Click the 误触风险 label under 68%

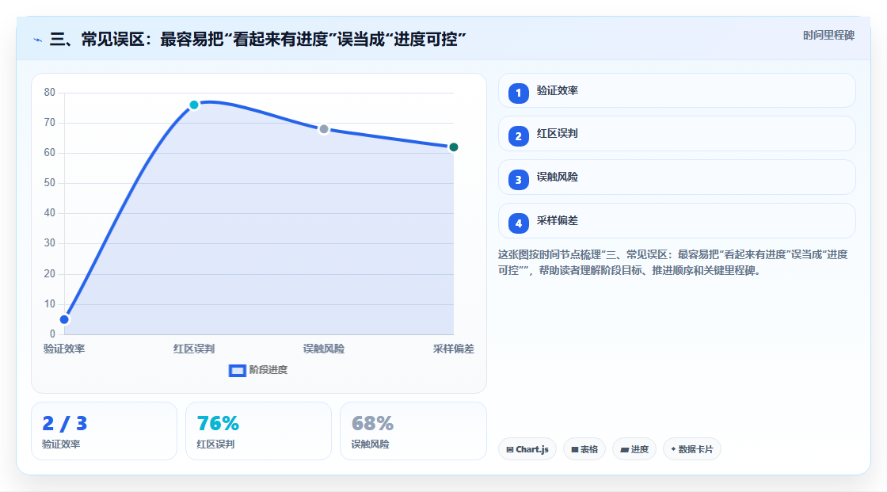pos(370,444)
